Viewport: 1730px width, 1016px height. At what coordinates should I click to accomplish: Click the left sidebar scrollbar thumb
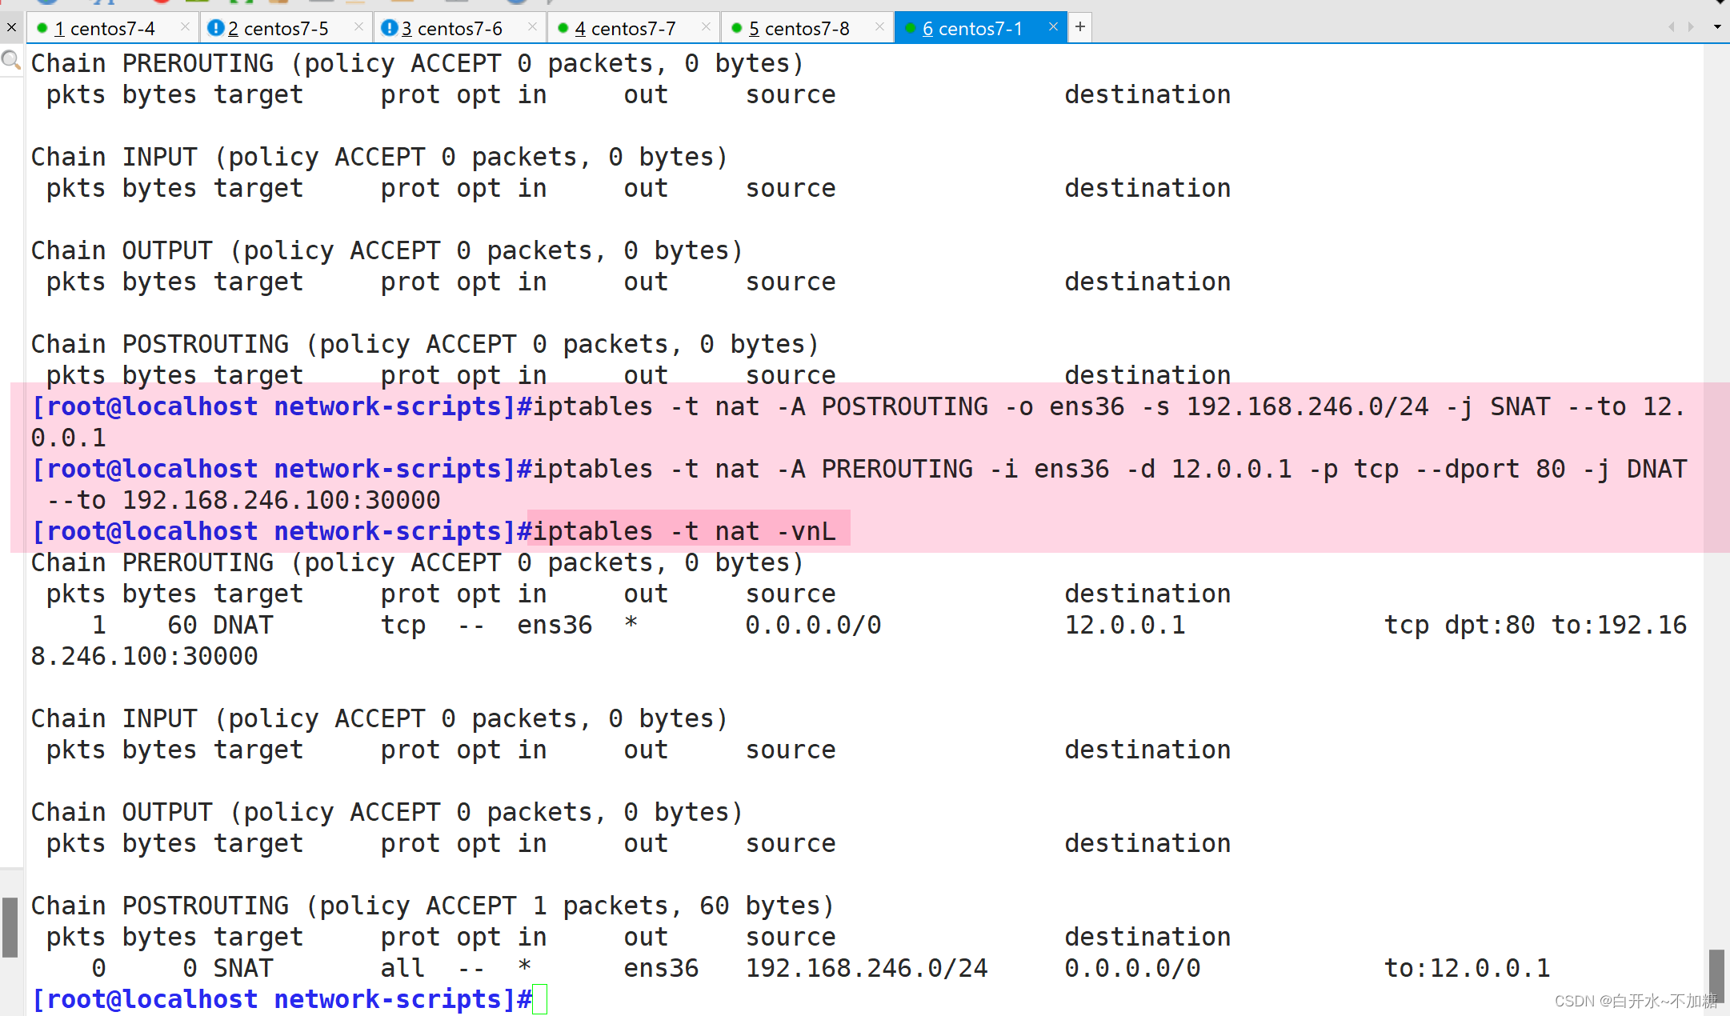tap(10, 927)
